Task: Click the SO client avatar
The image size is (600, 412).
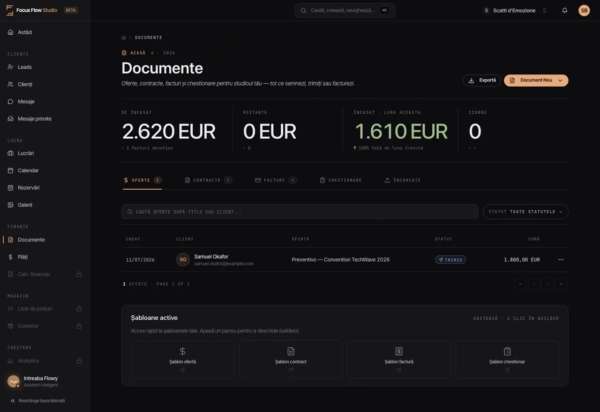Action: coord(183,259)
